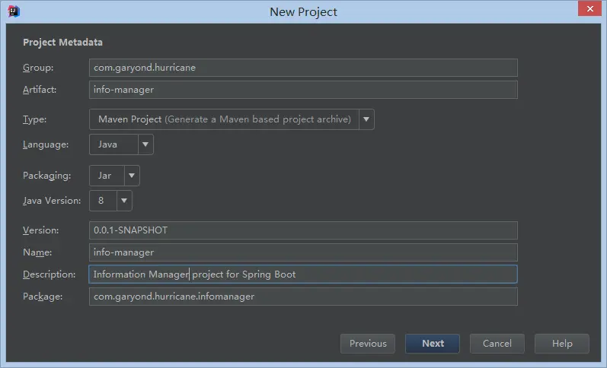607x368 pixels.
Task: Click the Type label
Action: tap(34, 119)
